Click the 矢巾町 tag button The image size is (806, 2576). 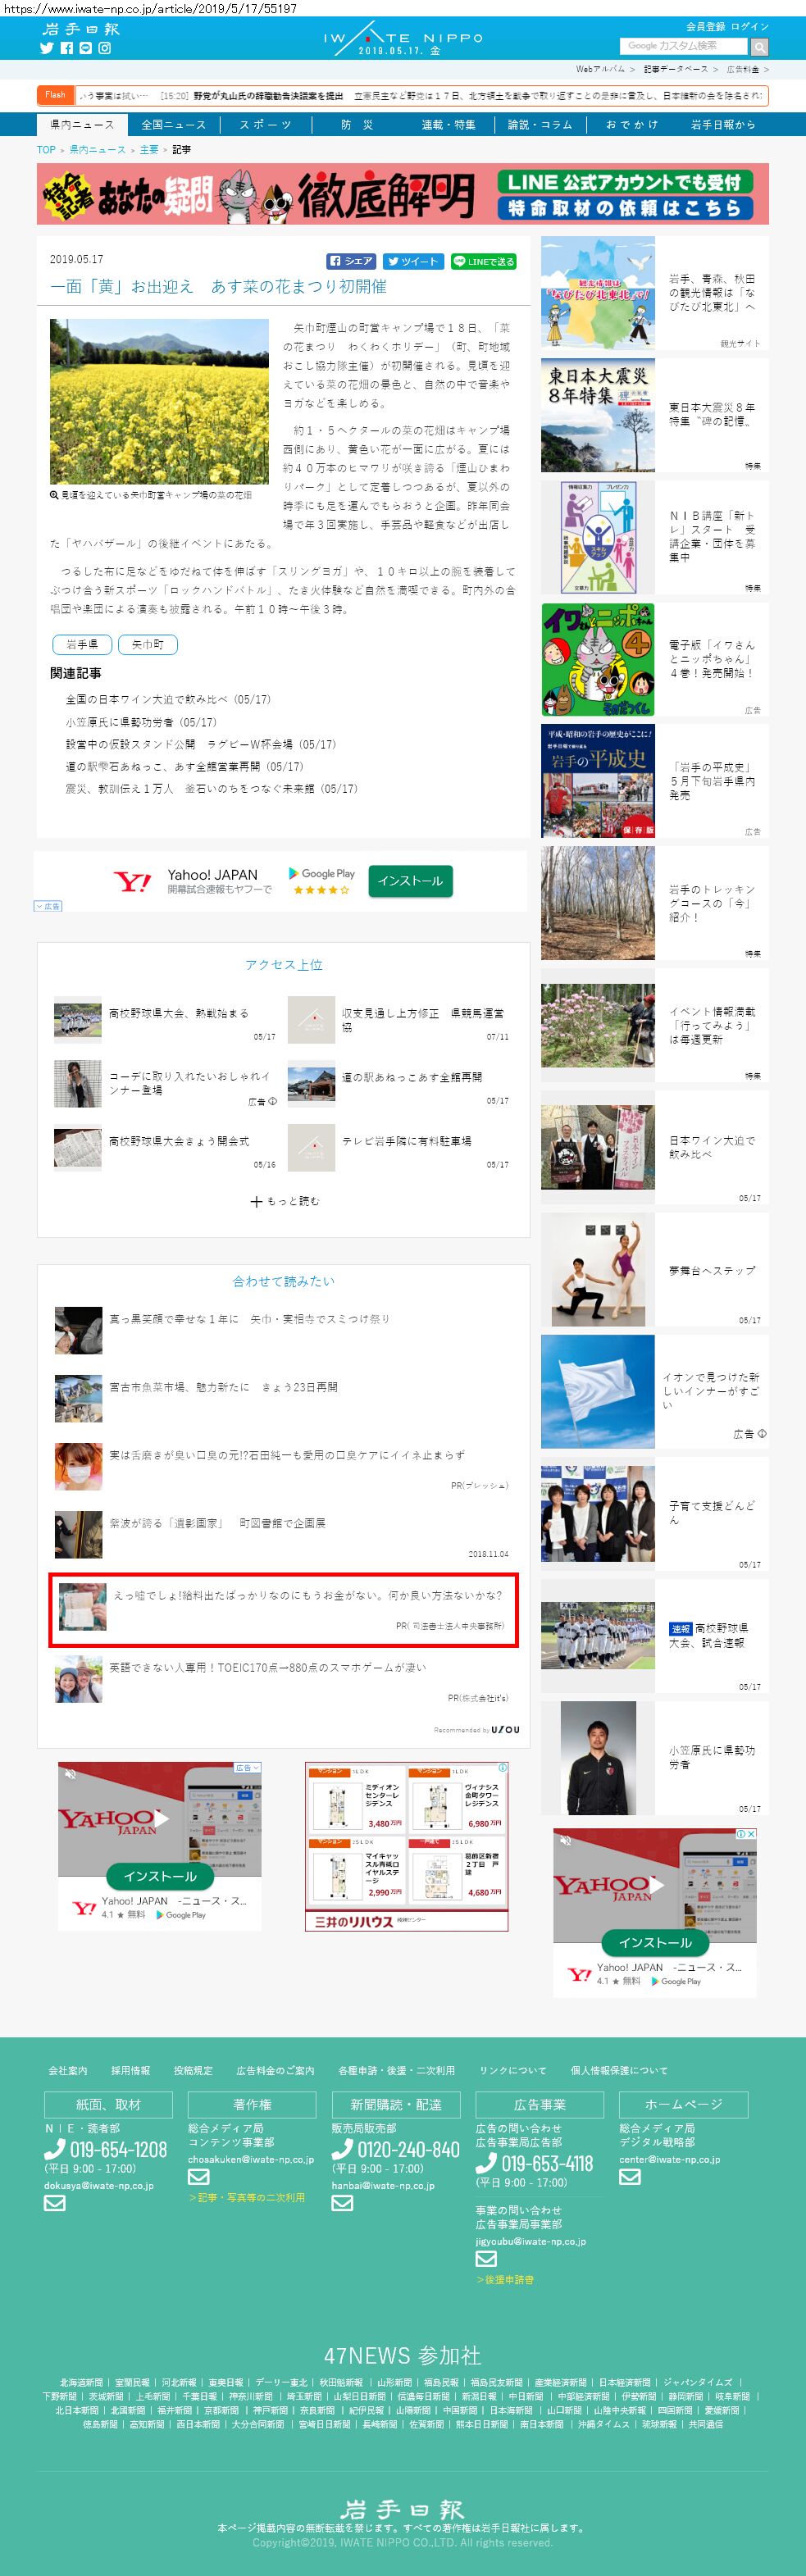pyautogui.click(x=147, y=644)
